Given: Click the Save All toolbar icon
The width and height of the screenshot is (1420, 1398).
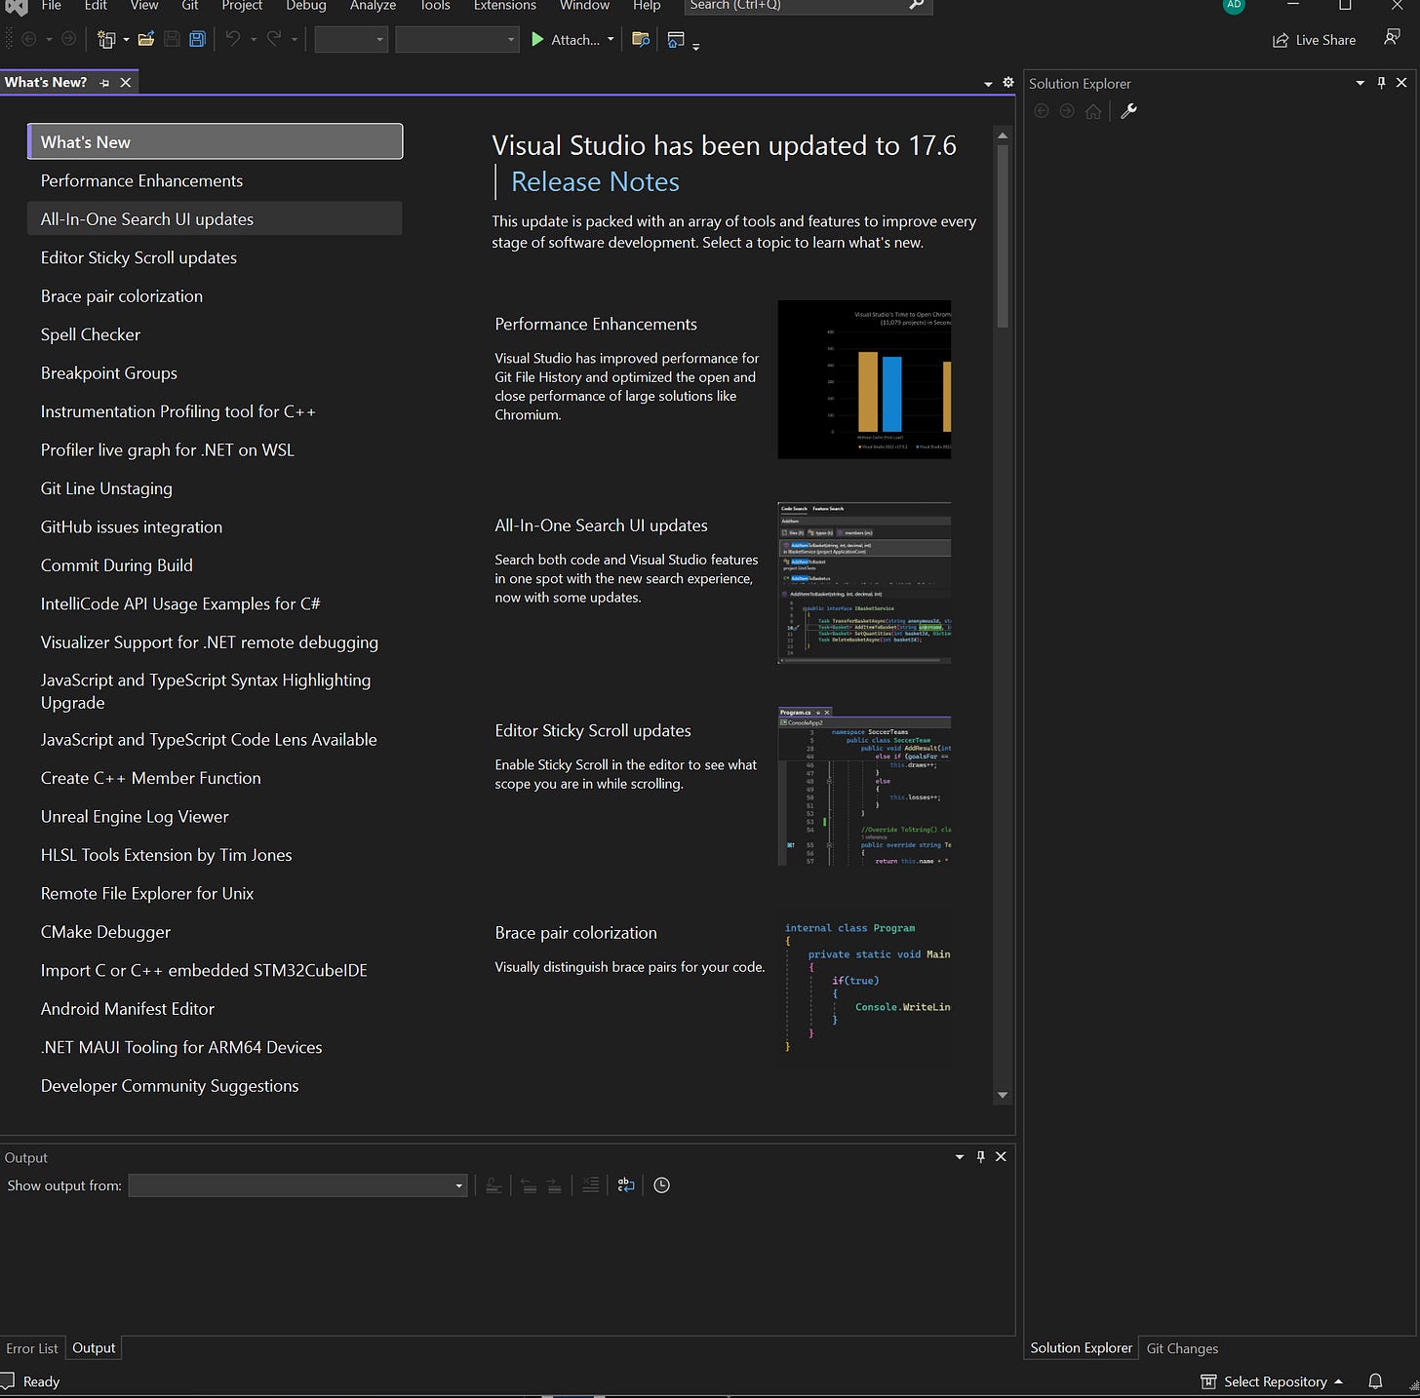Looking at the screenshot, I should coord(197,40).
